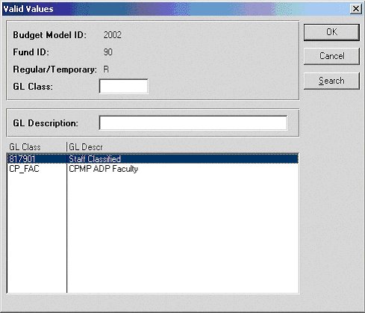Run the Search button
This screenshot has height=313, width=365.
point(331,81)
